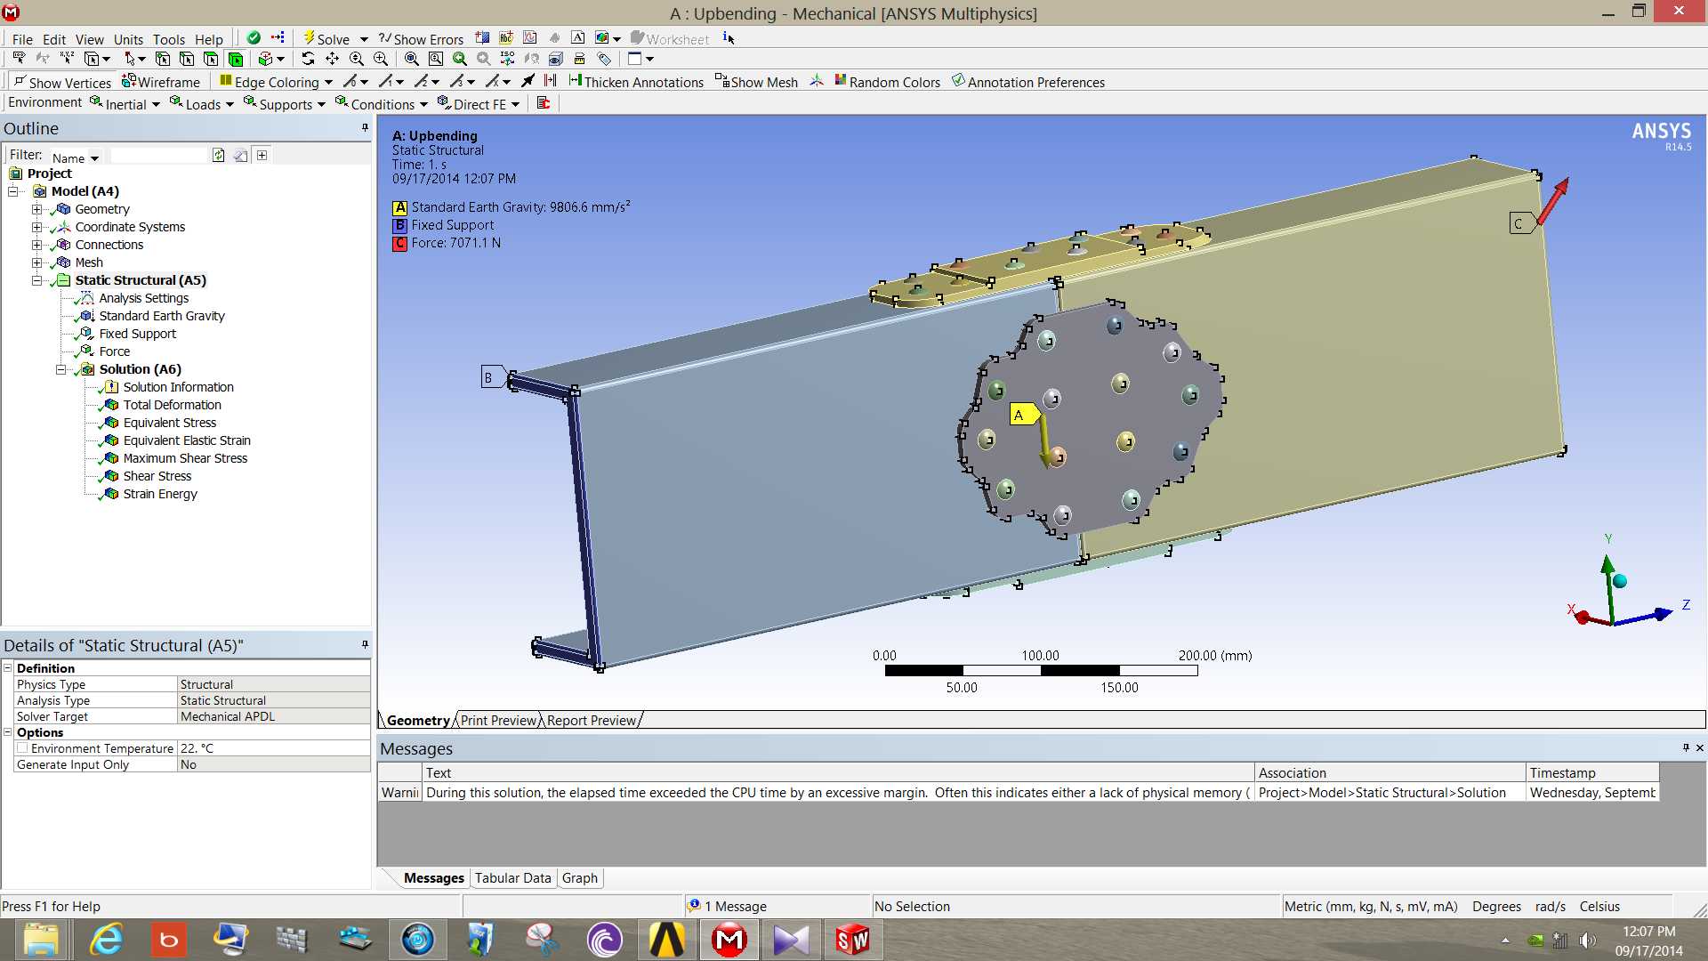Toggle Thicken Annotations
This screenshot has height=961, width=1708.
tap(636, 82)
